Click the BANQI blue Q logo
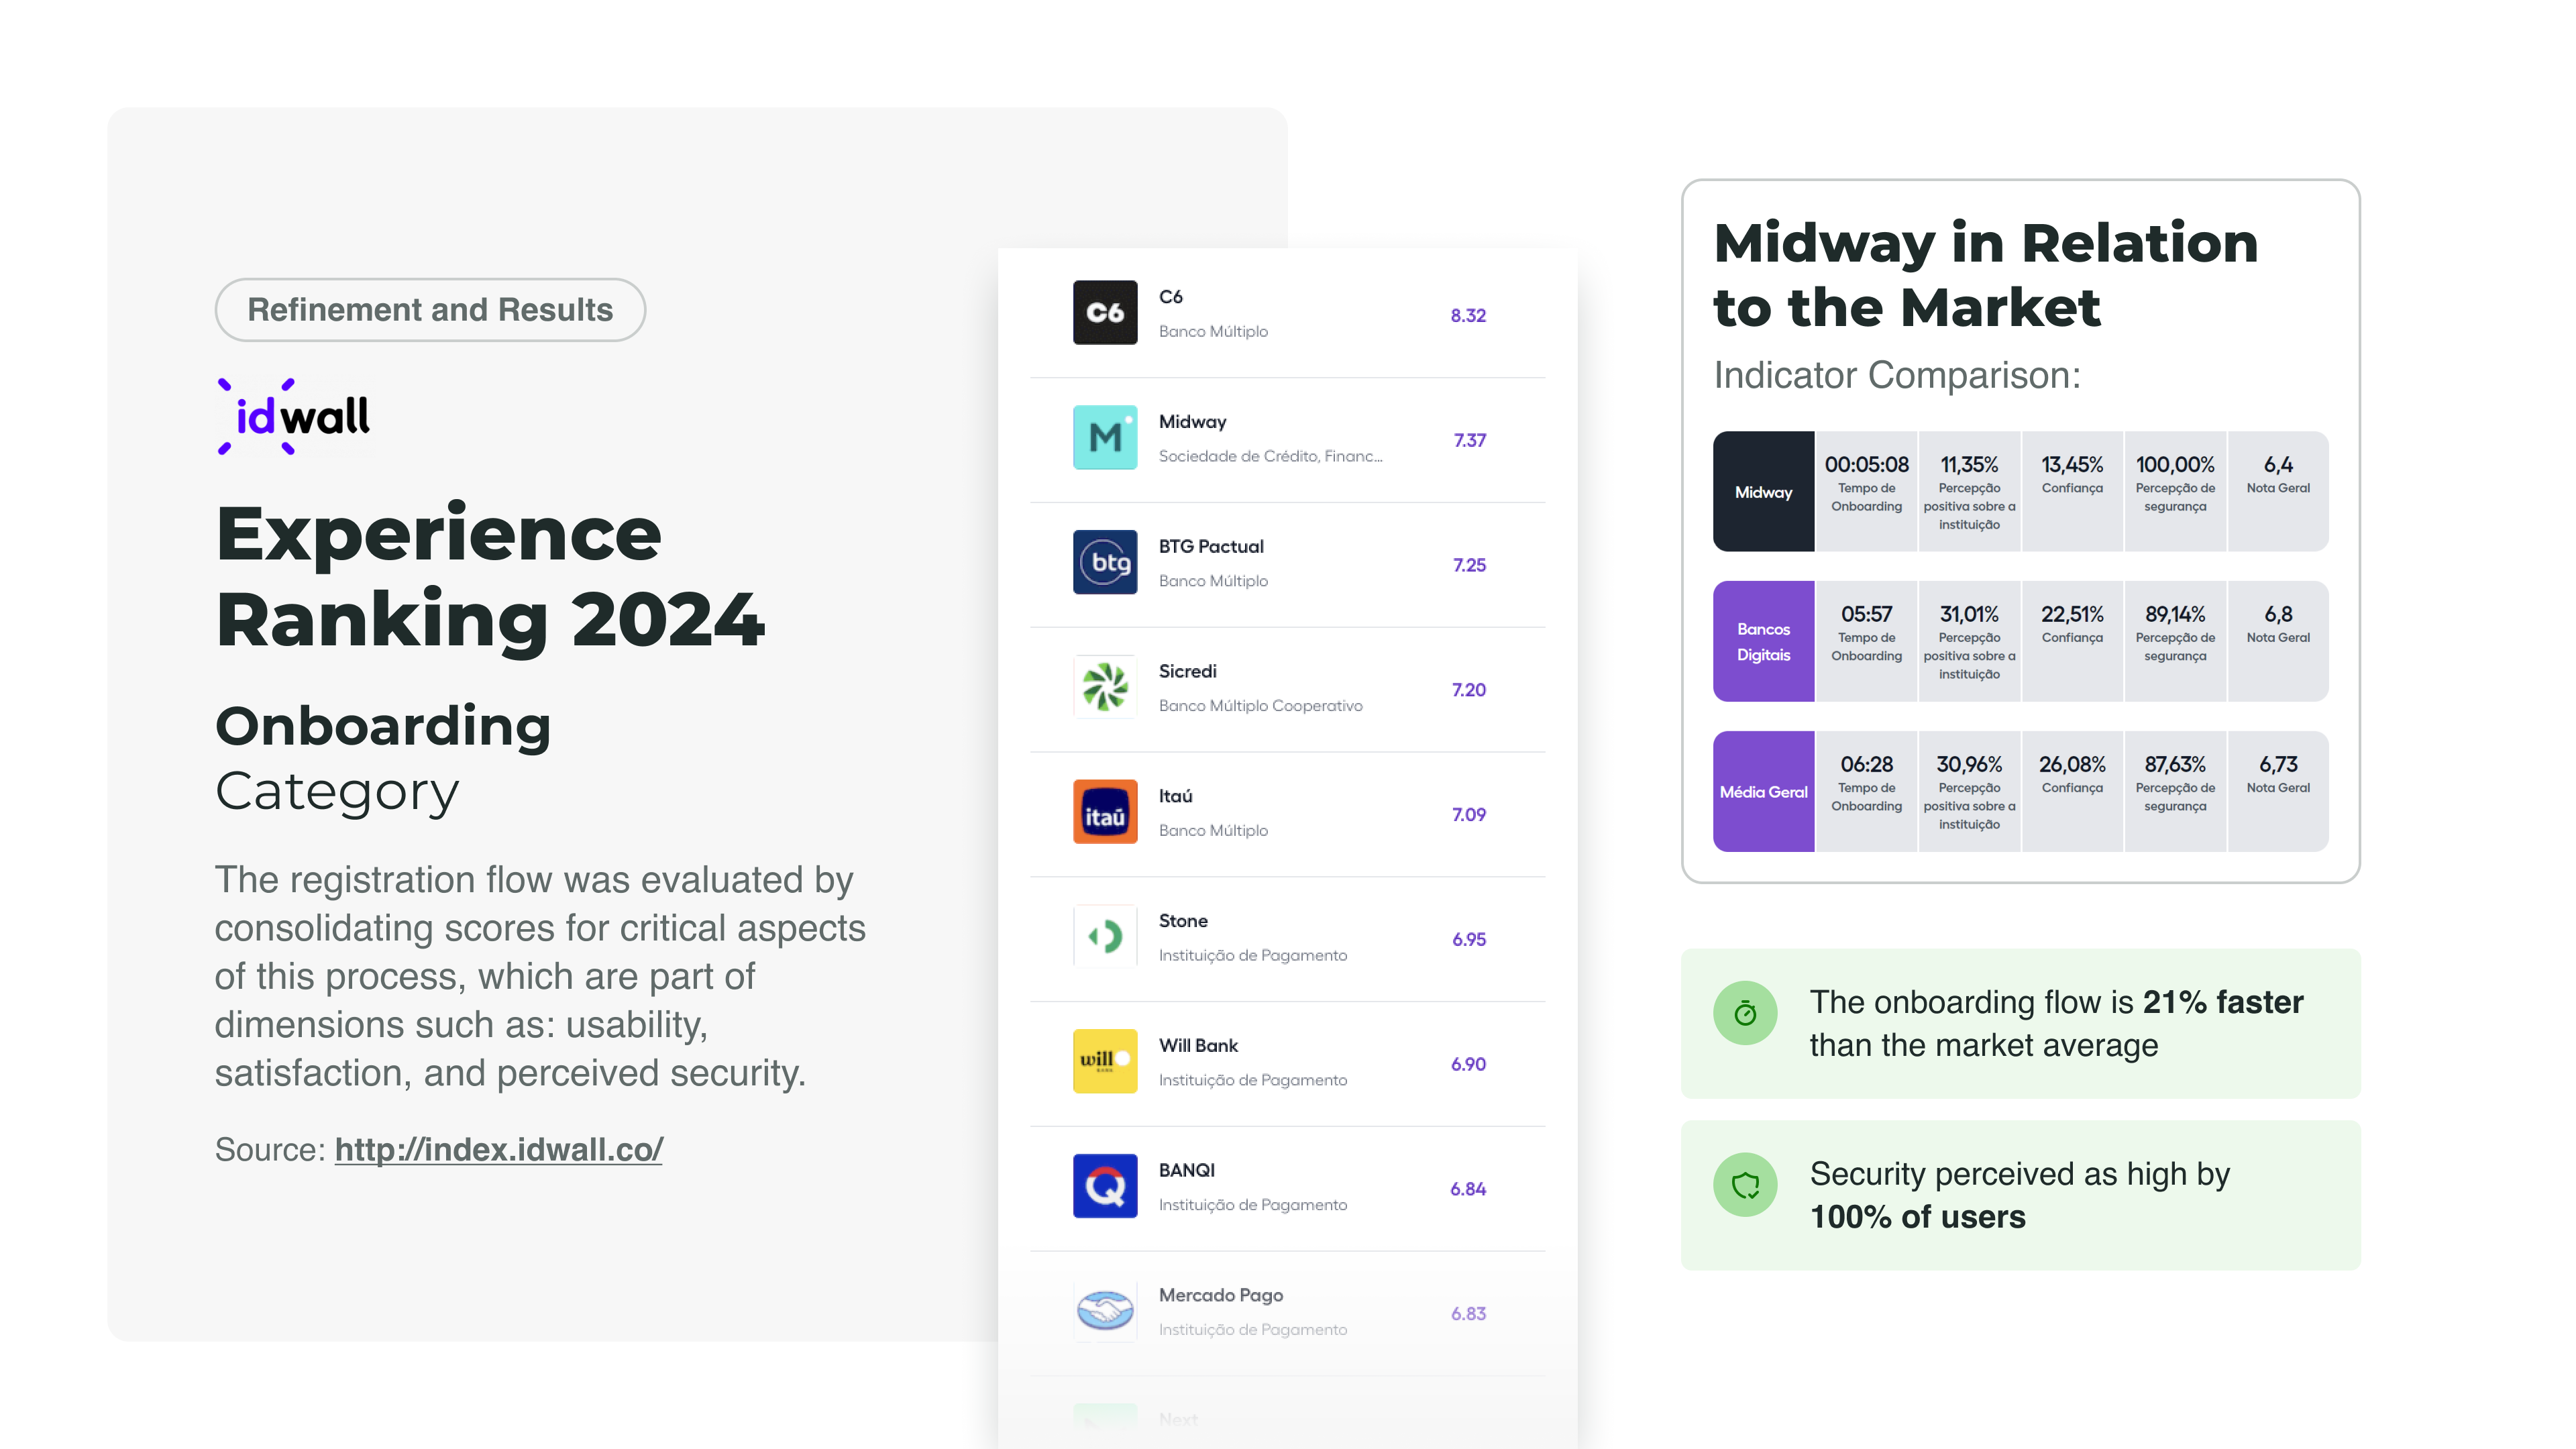The image size is (2576, 1449). click(1105, 1187)
